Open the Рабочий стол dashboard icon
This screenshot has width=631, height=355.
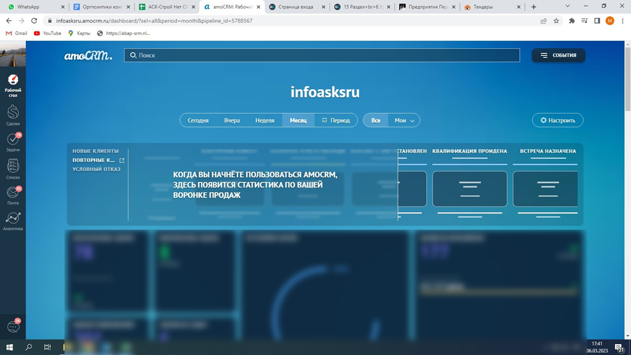(13, 85)
